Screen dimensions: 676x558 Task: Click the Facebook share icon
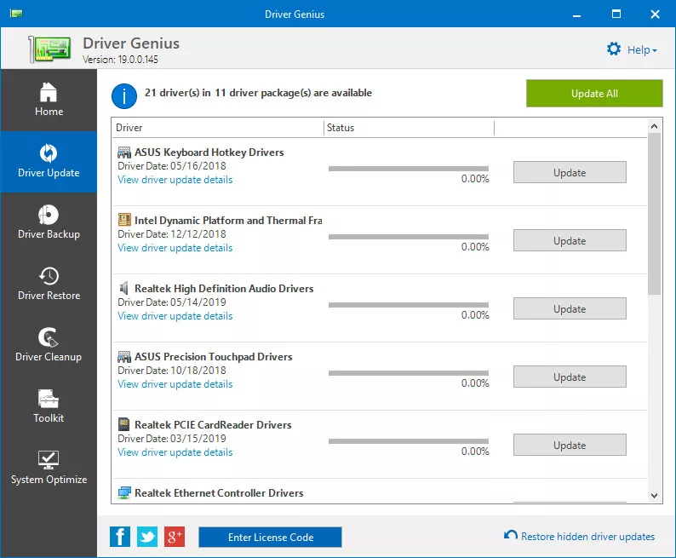[120, 537]
